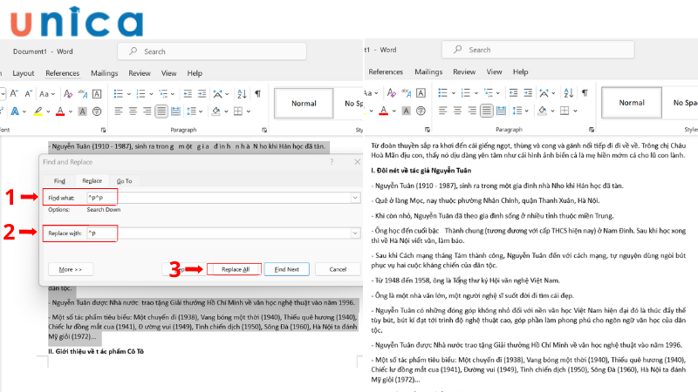
Task: Click the Replace All button
Action: tap(234, 270)
